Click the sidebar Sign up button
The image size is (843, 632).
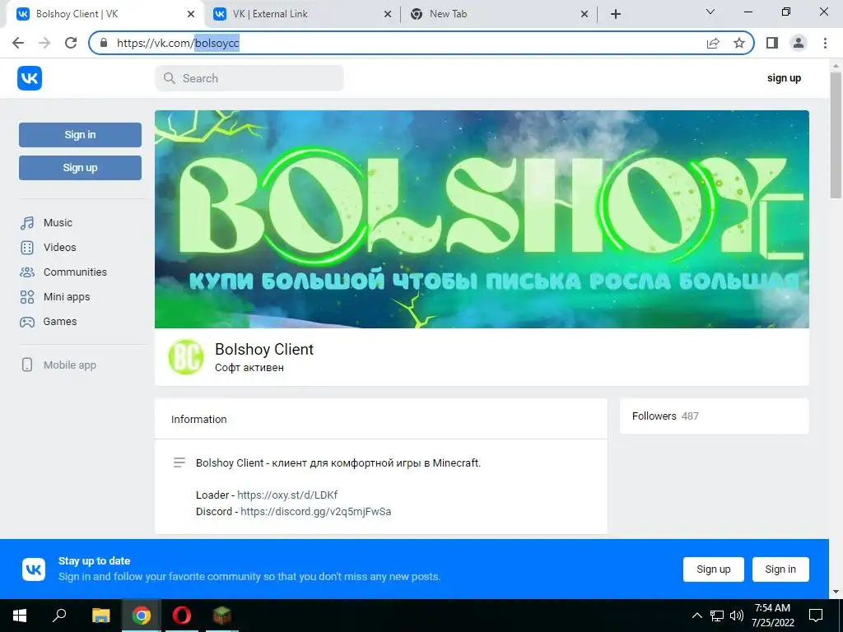coord(80,168)
